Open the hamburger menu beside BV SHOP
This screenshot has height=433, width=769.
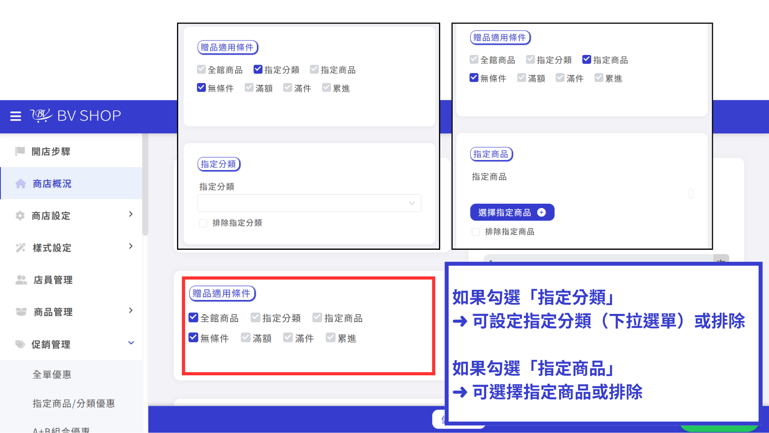click(16, 116)
